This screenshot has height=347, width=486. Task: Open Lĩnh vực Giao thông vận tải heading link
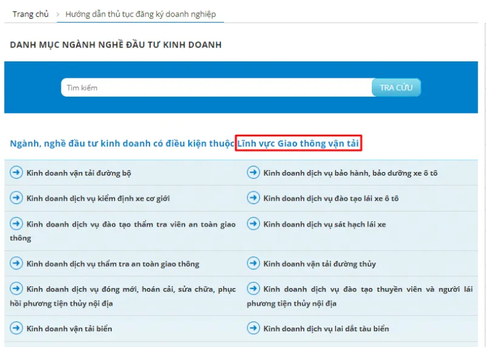pyautogui.click(x=298, y=143)
